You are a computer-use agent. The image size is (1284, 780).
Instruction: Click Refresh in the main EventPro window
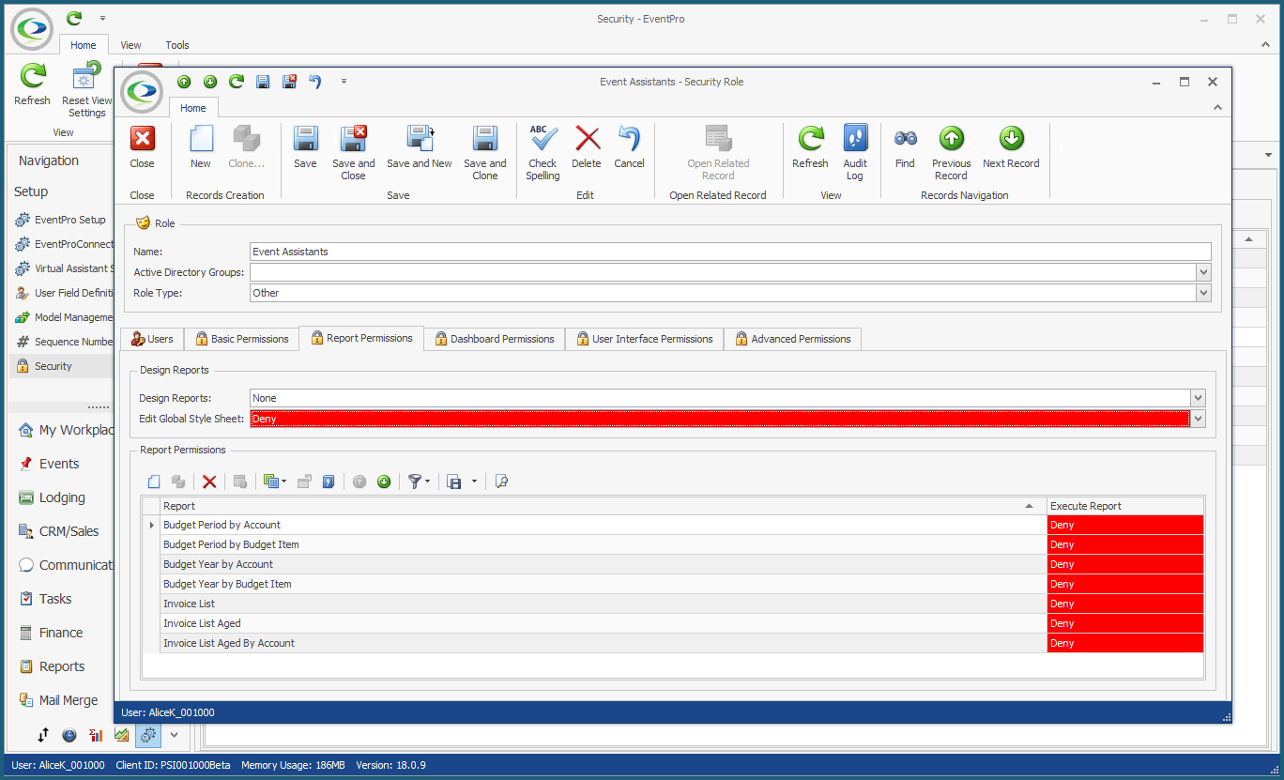tap(33, 84)
